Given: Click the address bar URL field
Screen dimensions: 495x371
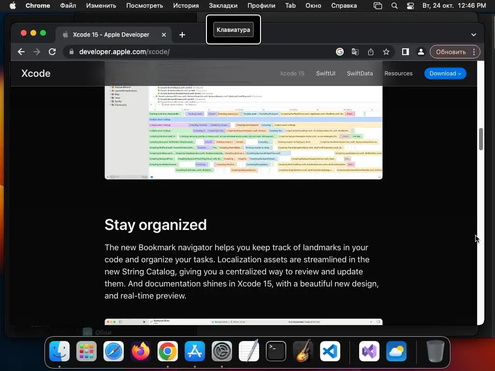Looking at the screenshot, I should tap(202, 52).
